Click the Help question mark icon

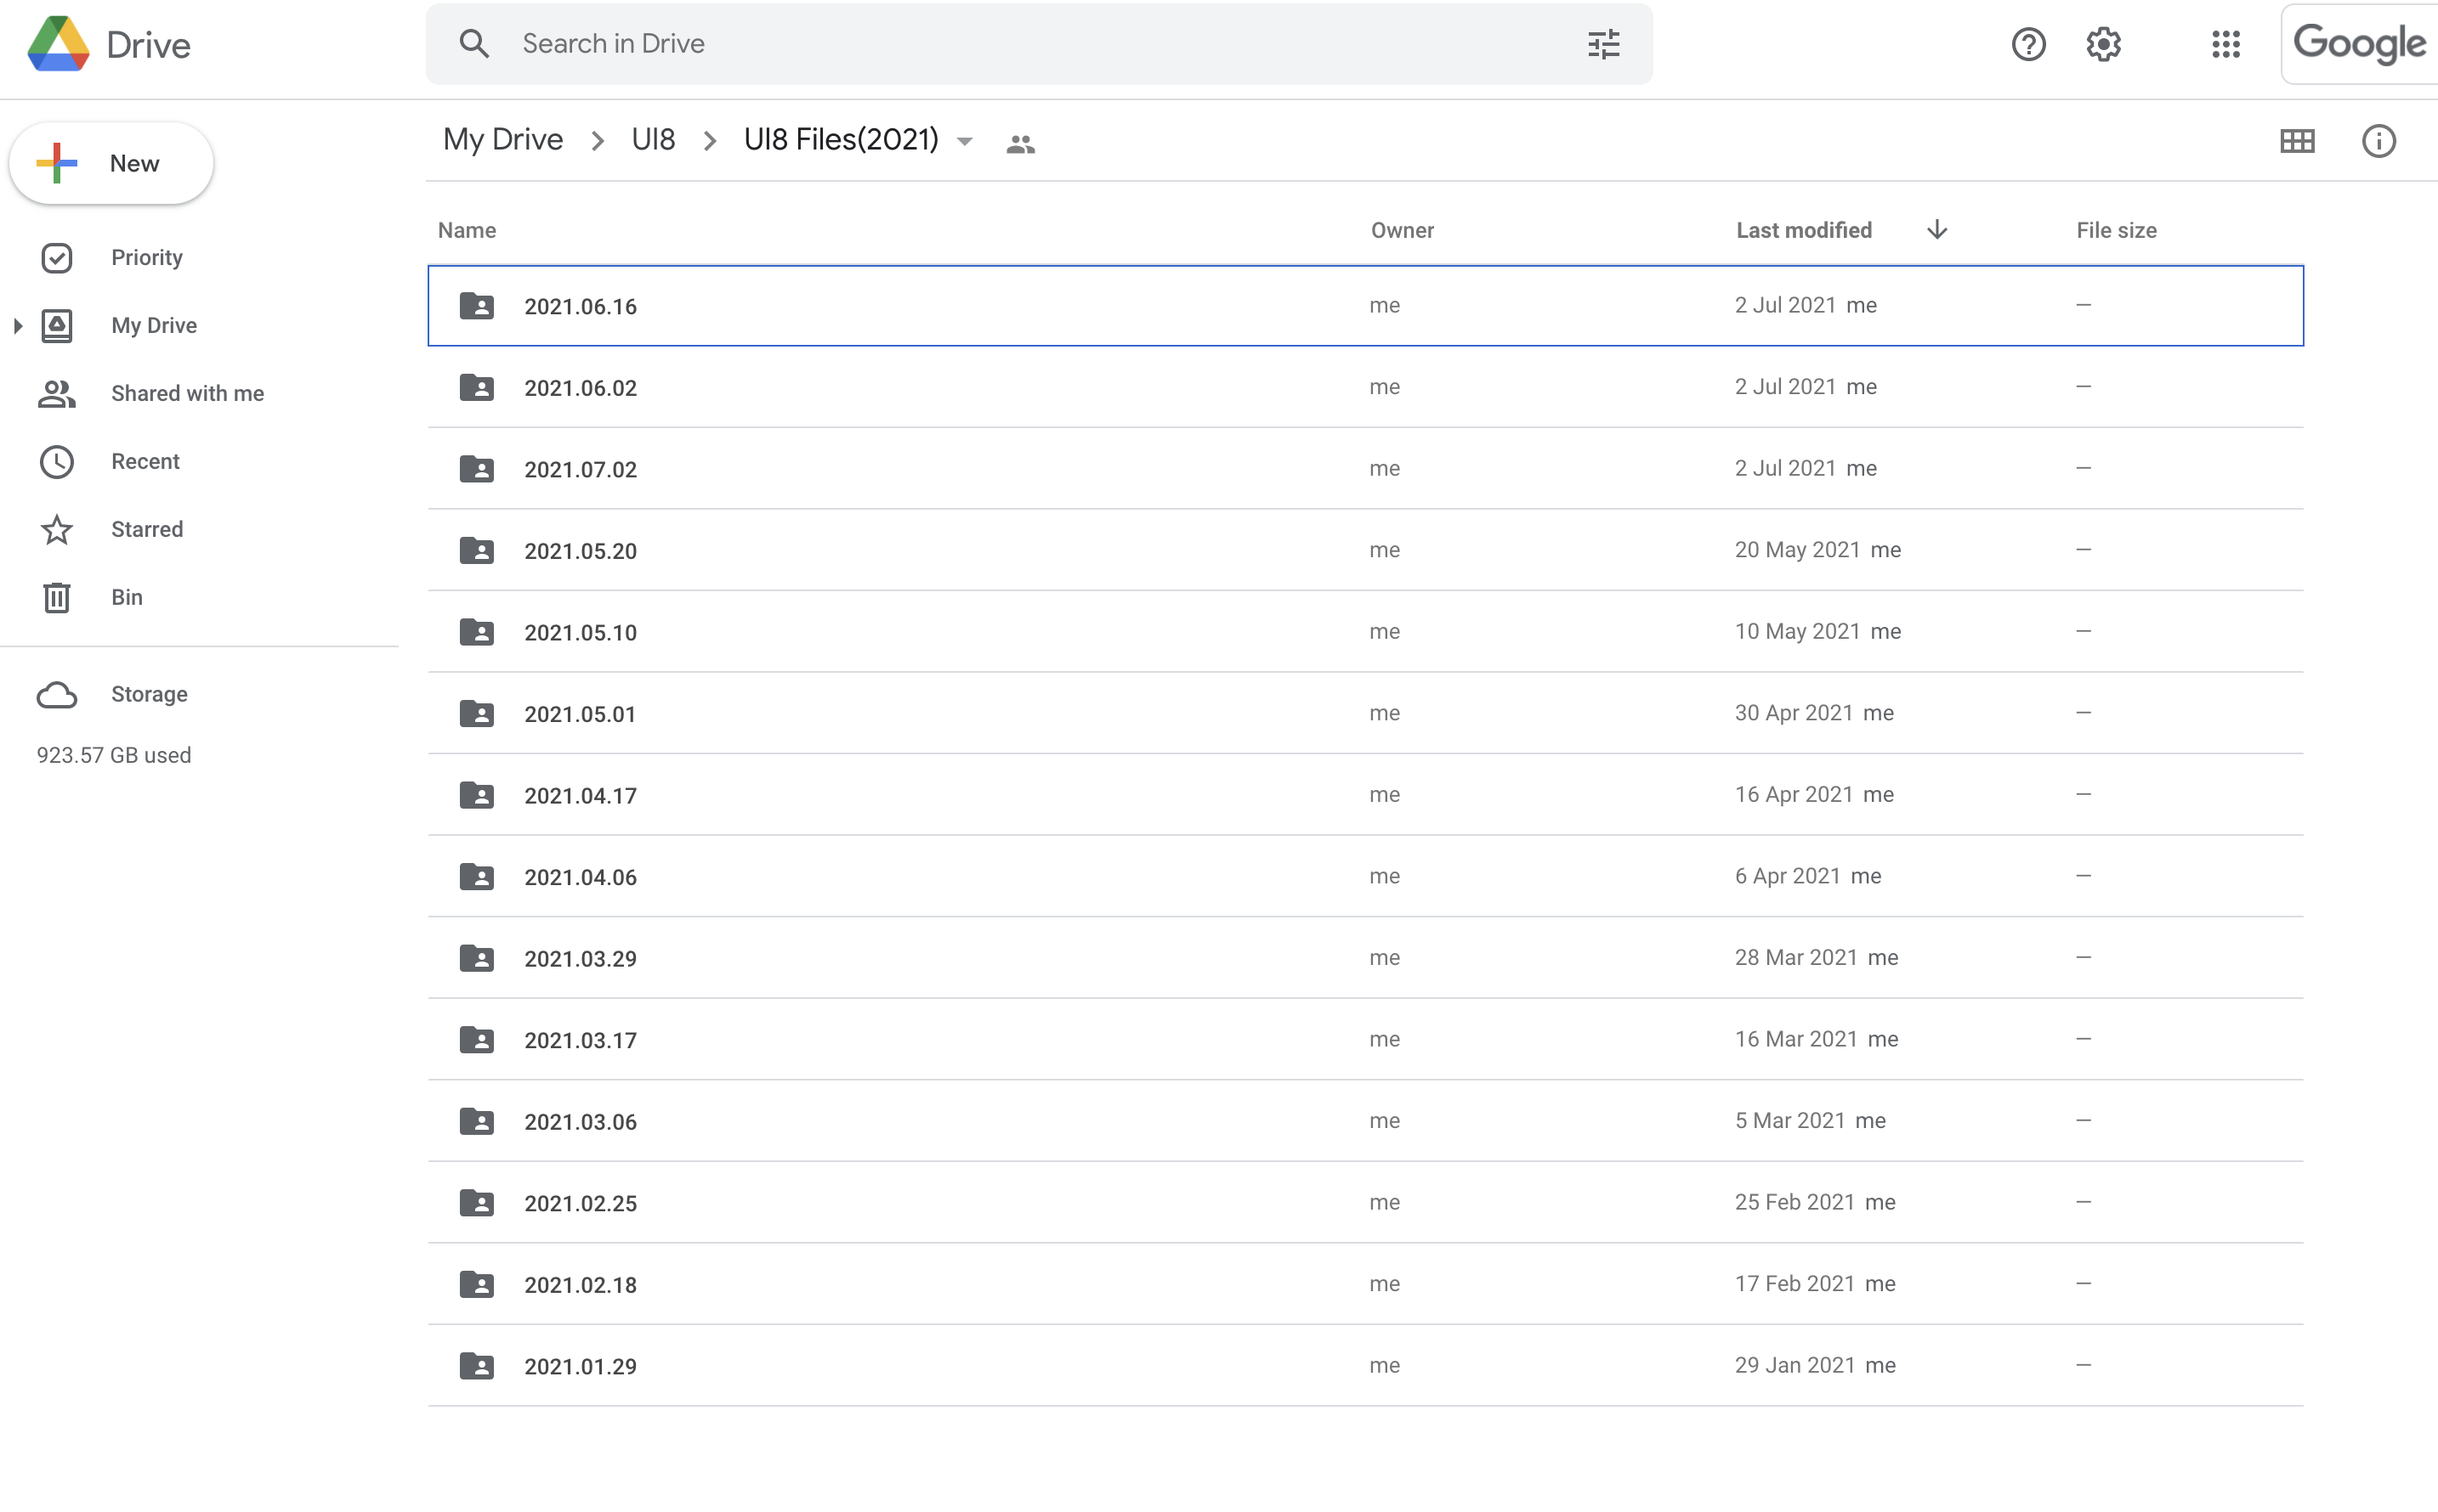(2027, 44)
